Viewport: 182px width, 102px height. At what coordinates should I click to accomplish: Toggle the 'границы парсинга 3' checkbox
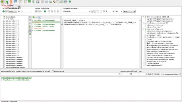[x=4, y=21]
